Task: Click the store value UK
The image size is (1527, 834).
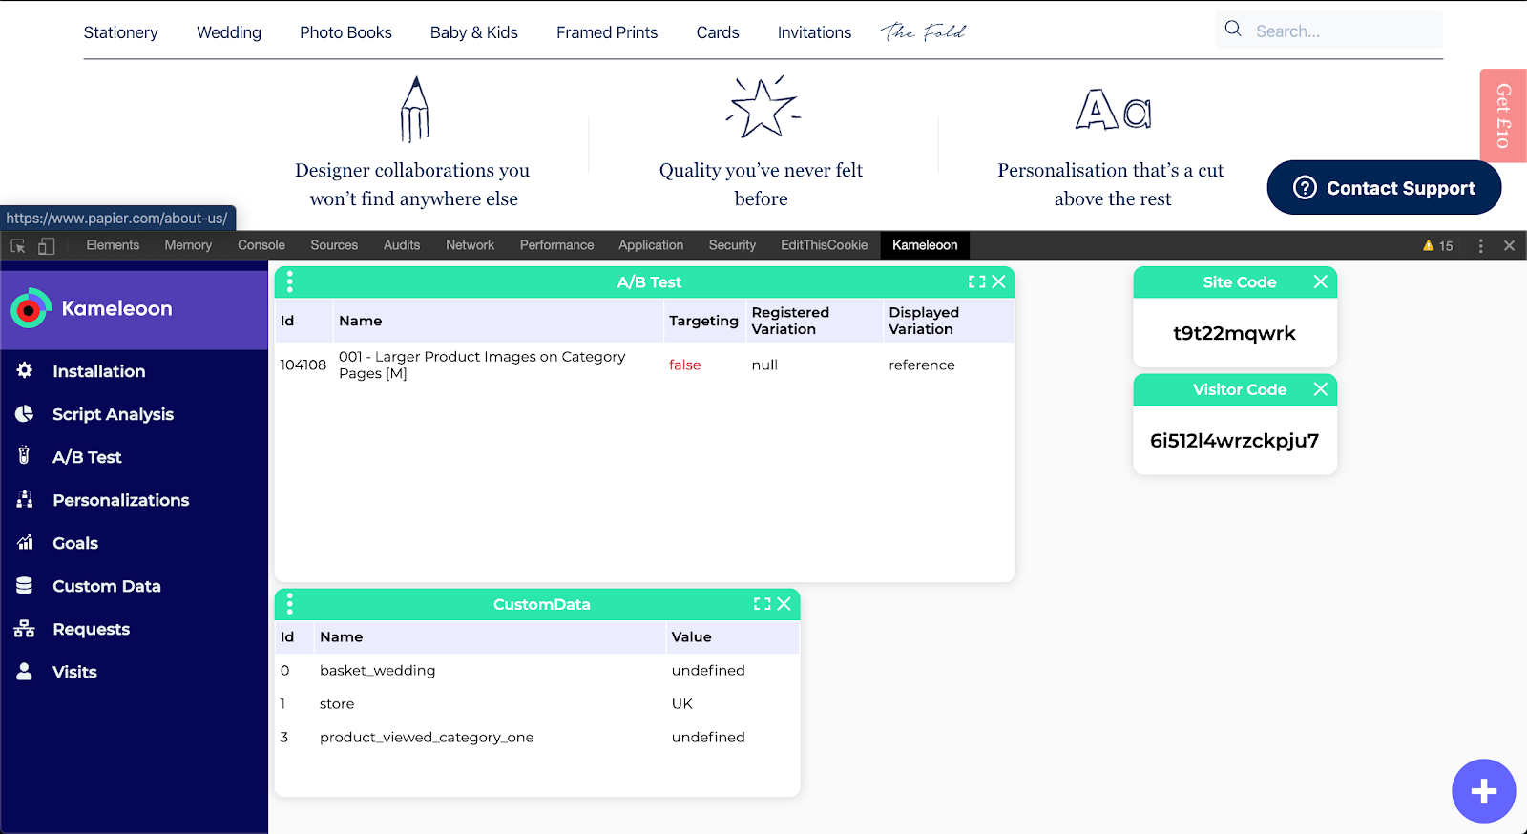Action: pos(682,703)
